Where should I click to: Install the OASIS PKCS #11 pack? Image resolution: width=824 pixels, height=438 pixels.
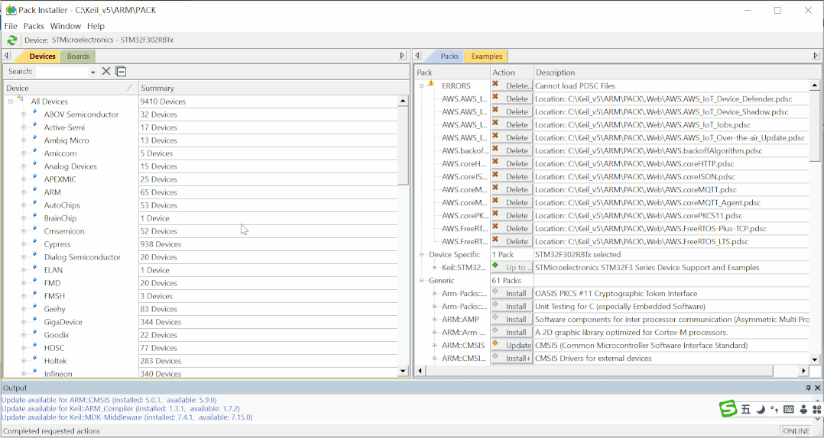512,293
